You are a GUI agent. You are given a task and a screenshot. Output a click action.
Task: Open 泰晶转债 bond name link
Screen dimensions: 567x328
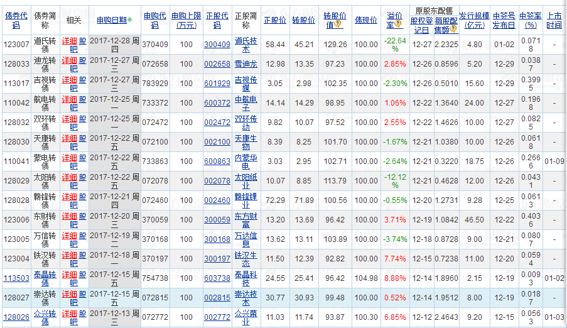[45, 278]
